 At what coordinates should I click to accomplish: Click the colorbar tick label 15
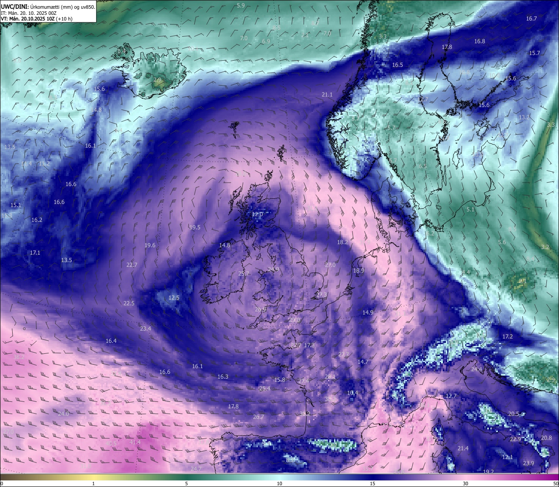click(373, 484)
